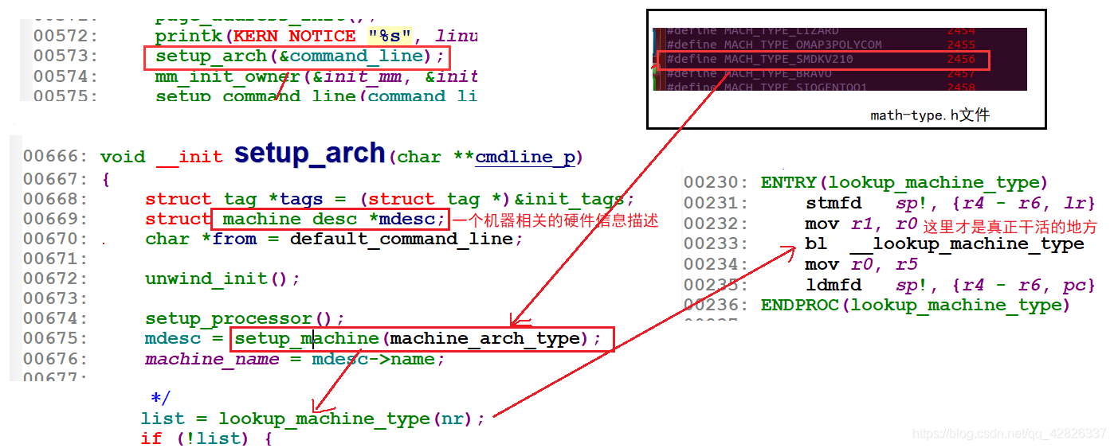Click mov r0, r5 on line 00234
Image resolution: width=1114 pixels, height=448 pixels.
coord(861,264)
